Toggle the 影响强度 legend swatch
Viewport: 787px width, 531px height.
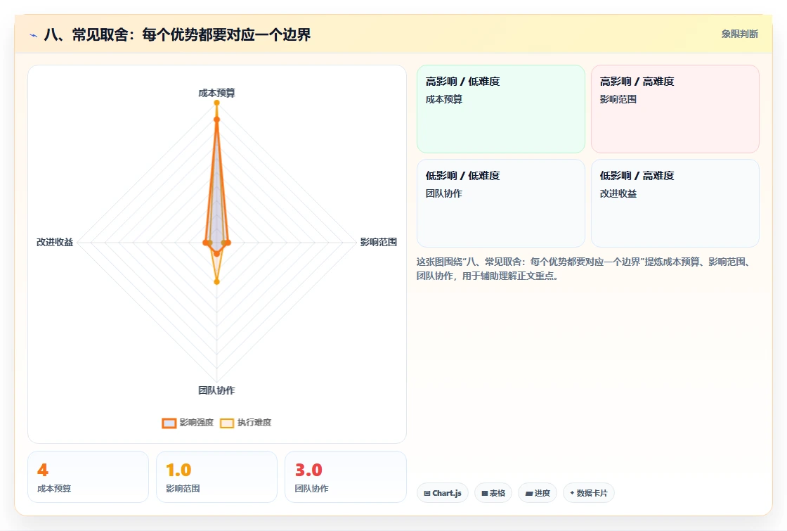tap(169, 423)
